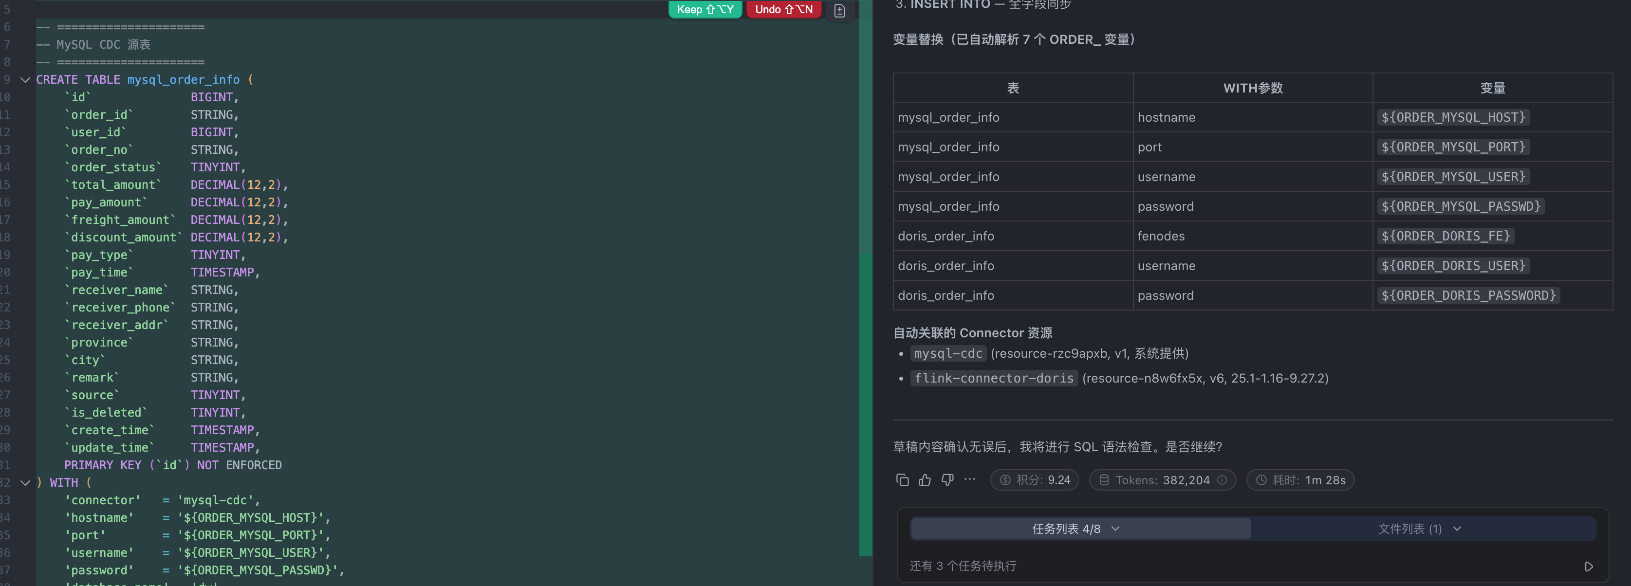Click the 'password' property line in editor
Viewport: 1631px width, 586px height.
pyautogui.click(x=204, y=570)
